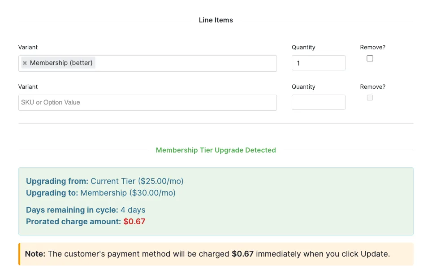Image resolution: width=432 pixels, height=279 pixels.
Task: Check the first line item's Remove? checkbox
Action: [370, 58]
